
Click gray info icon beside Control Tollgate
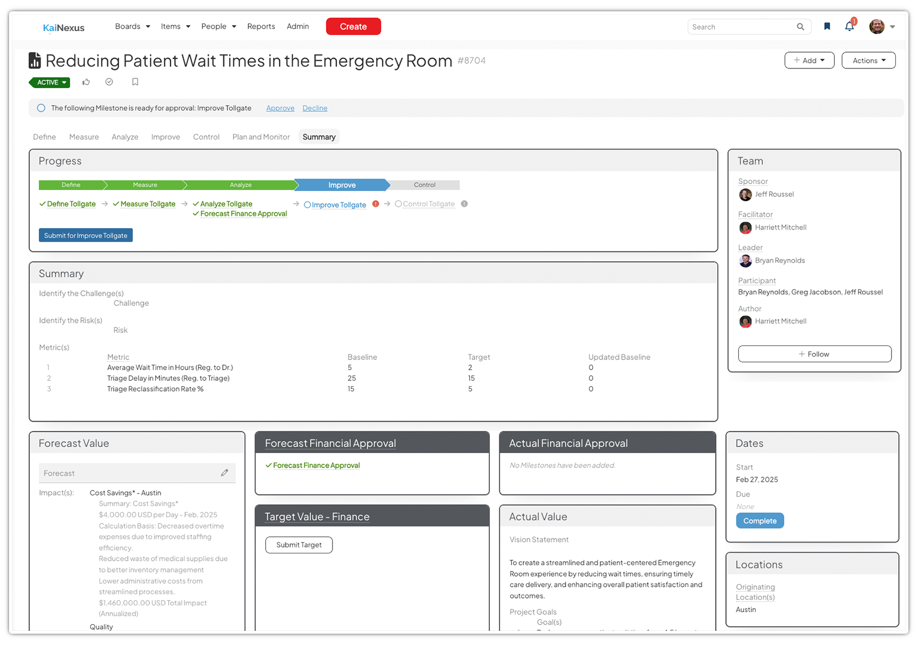point(464,204)
